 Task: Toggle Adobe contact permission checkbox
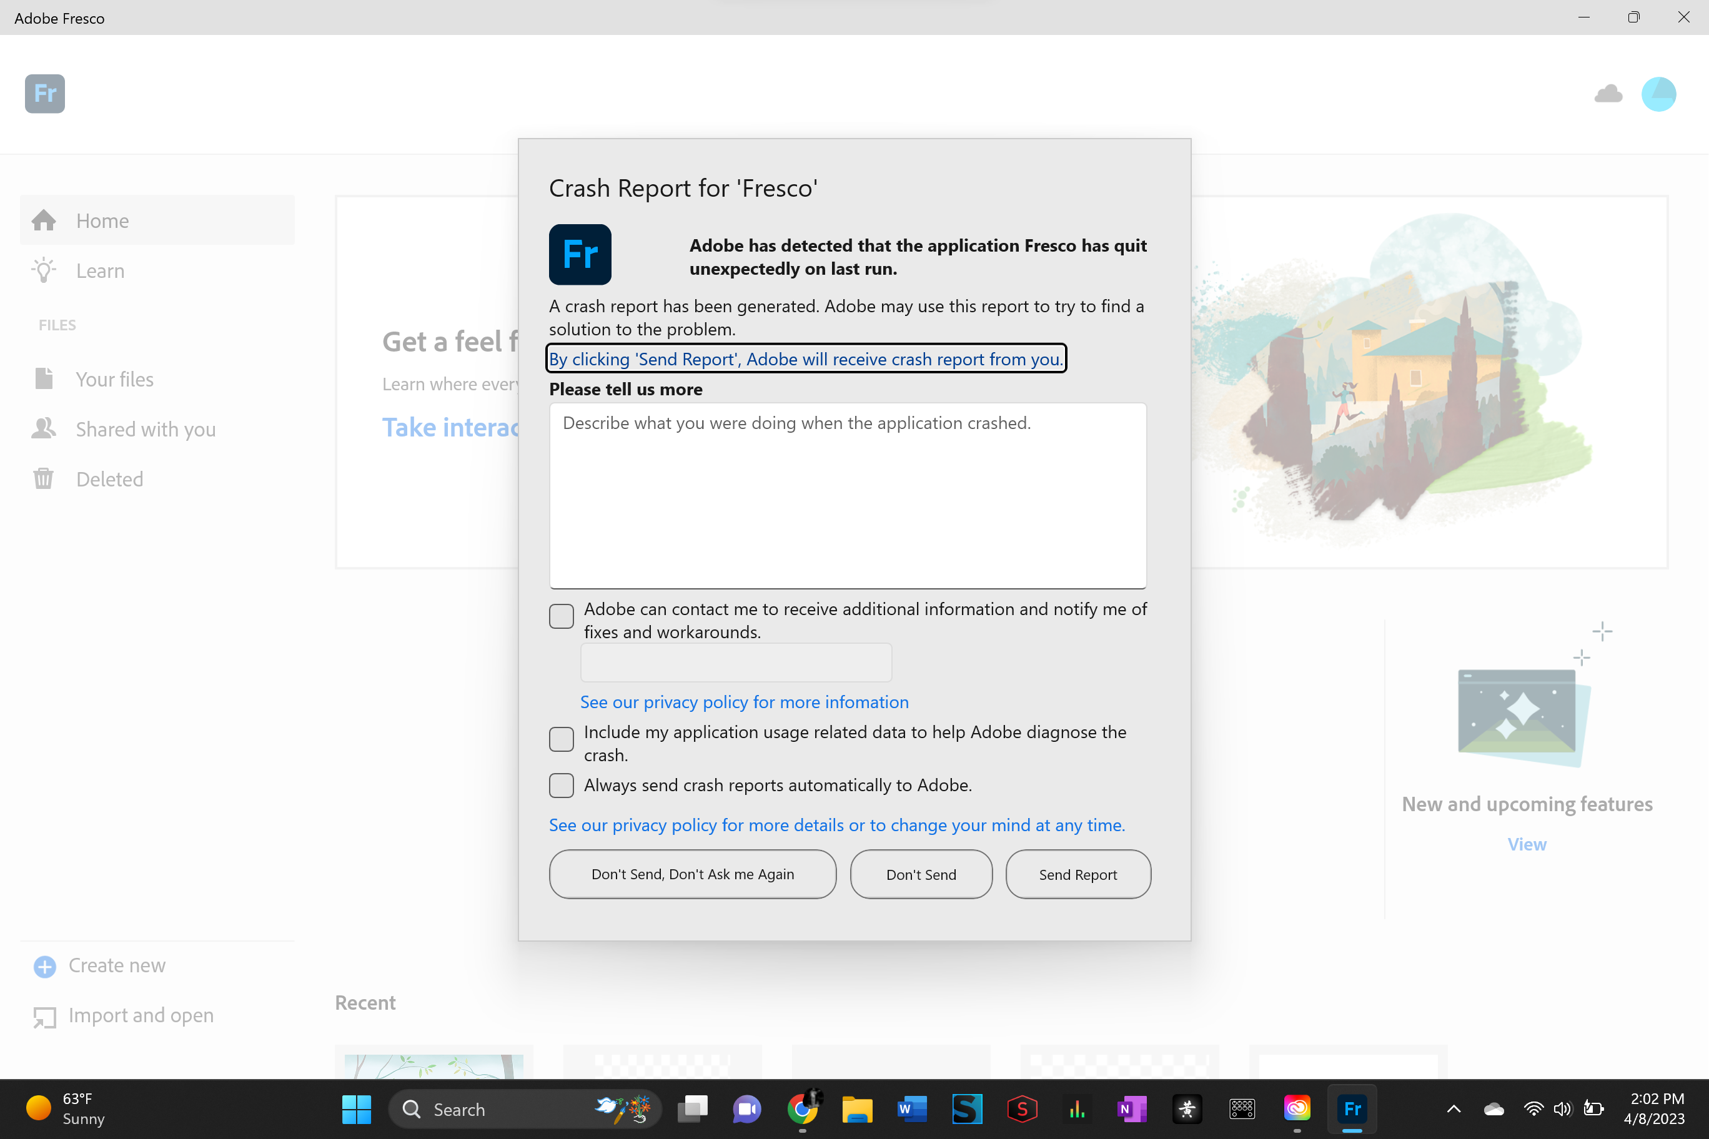(x=561, y=615)
